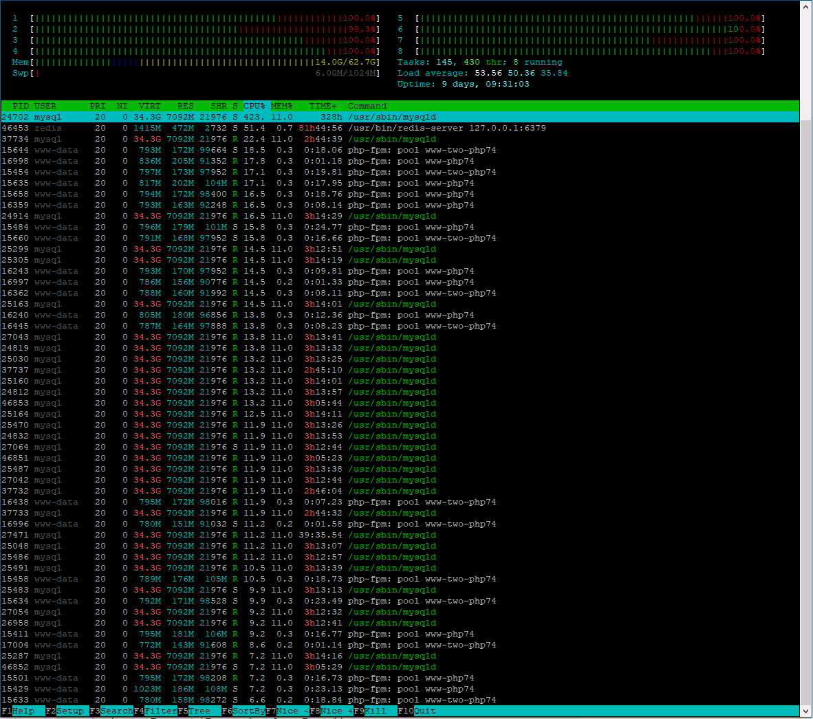Click the Load average readout
Screen dimensions: 813x719
pyautogui.click(x=482, y=73)
